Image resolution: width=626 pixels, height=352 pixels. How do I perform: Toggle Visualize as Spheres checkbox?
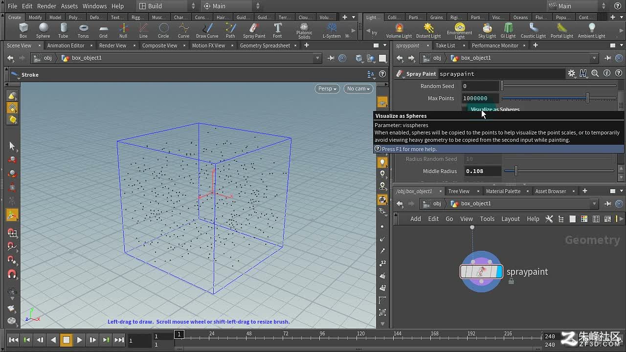465,110
